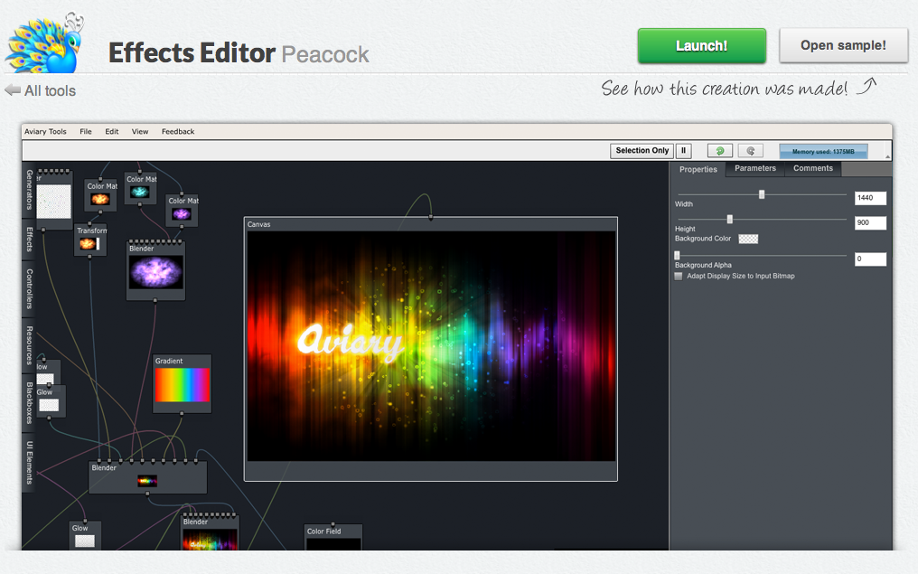This screenshot has height=574, width=918.
Task: Click the Memory used: 1375MB indicator
Action: click(823, 151)
